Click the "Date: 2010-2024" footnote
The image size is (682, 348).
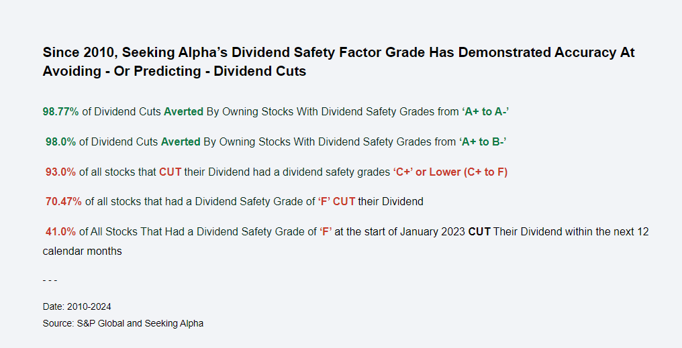coord(77,306)
